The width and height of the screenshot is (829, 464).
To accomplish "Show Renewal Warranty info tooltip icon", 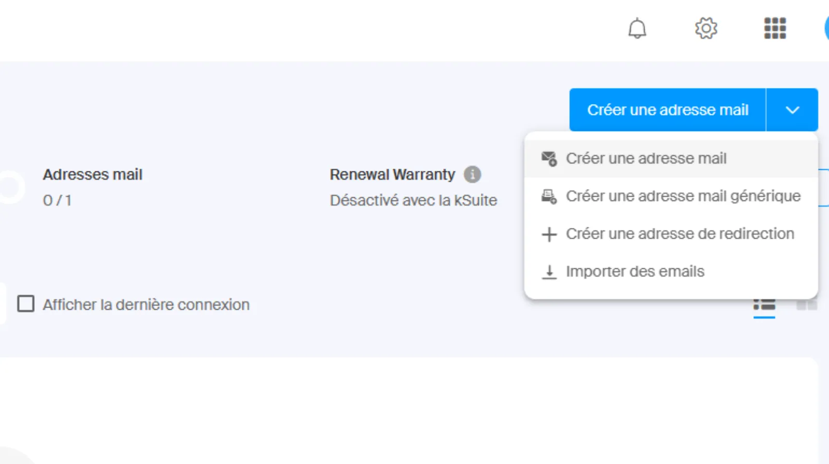I will [x=472, y=175].
